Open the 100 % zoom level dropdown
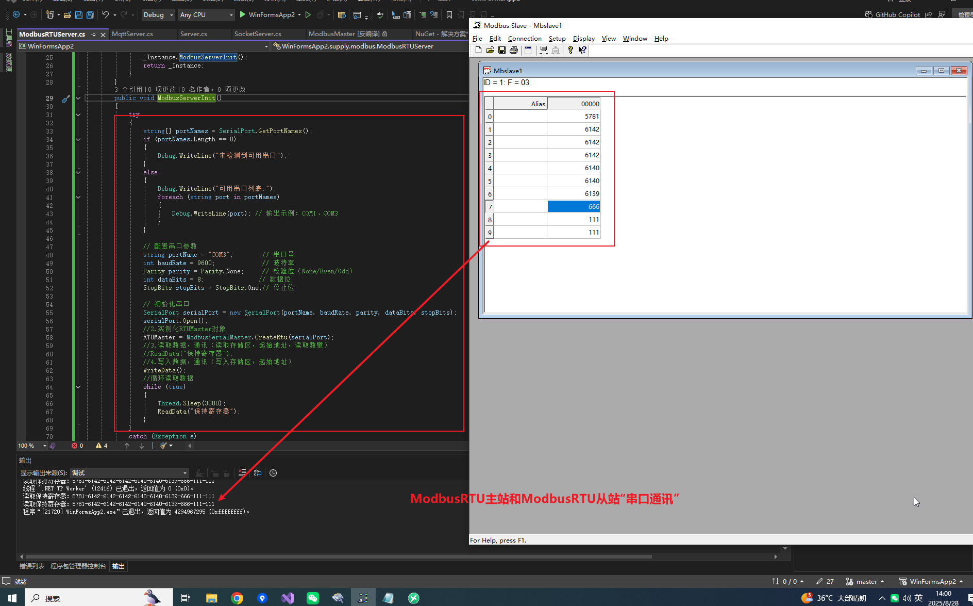This screenshot has width=973, height=606. (32, 446)
